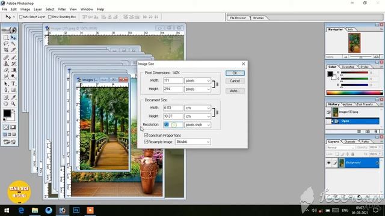Screen dimensions: 385x216
Task: Select the Eraser tool
Action: [6, 70]
